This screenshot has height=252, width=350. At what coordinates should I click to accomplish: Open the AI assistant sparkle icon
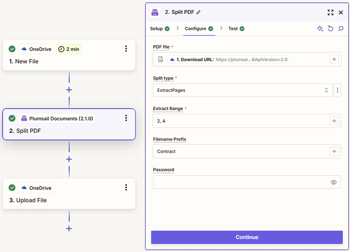point(320,28)
